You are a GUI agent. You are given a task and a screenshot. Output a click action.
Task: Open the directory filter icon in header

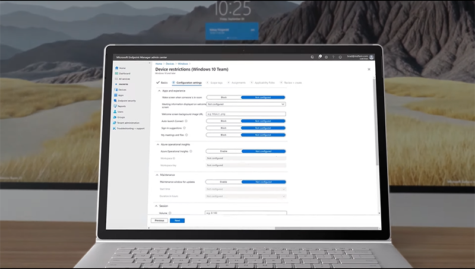(312, 57)
